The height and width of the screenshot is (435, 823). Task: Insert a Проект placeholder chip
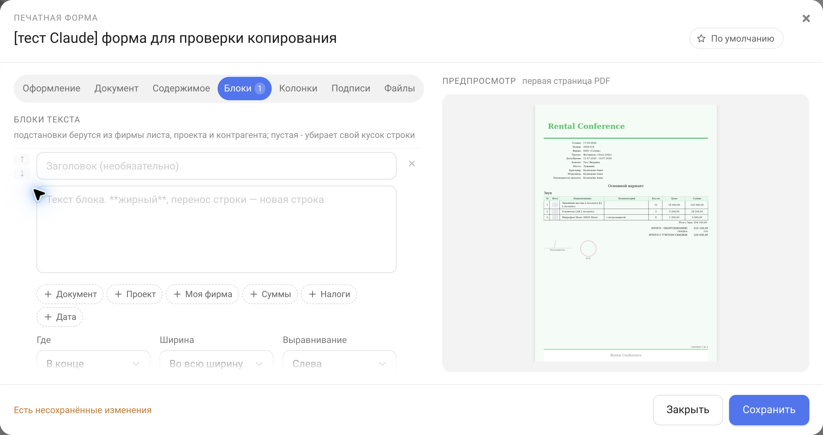click(135, 294)
